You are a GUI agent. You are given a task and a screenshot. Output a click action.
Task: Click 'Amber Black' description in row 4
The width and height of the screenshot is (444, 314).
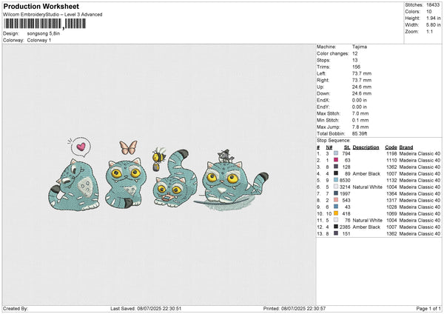(x=366, y=174)
